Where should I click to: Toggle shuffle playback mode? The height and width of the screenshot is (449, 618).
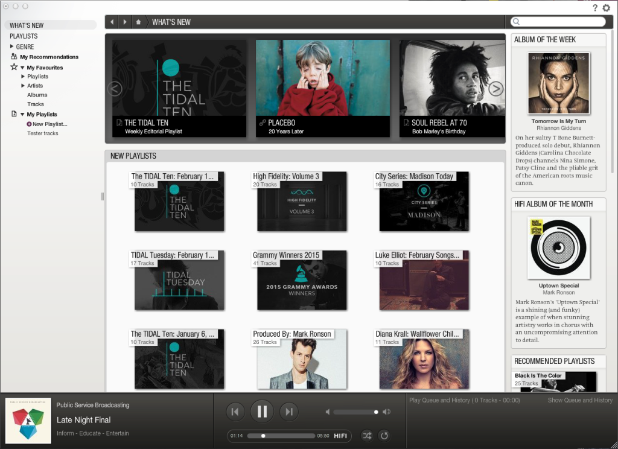point(366,436)
